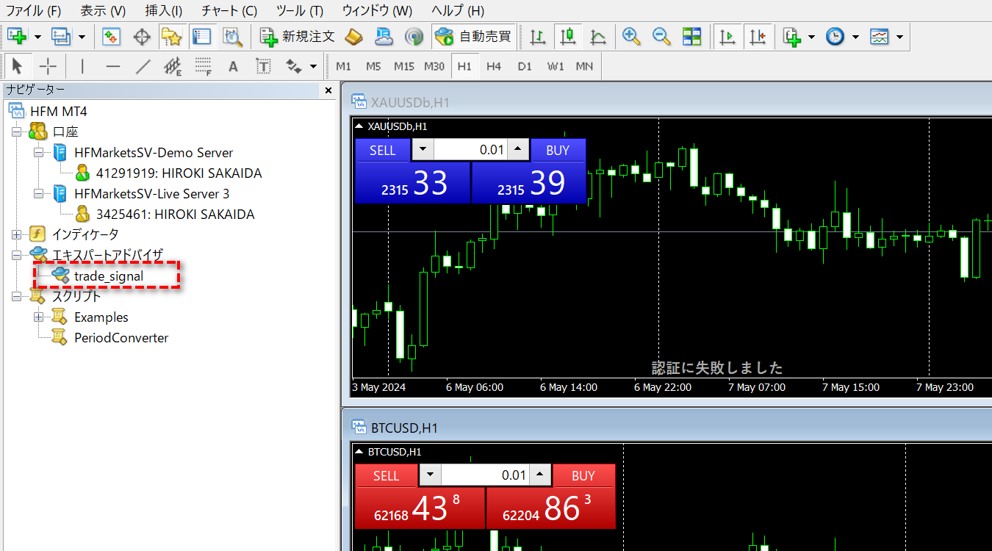Select the text label T tool

(x=263, y=66)
